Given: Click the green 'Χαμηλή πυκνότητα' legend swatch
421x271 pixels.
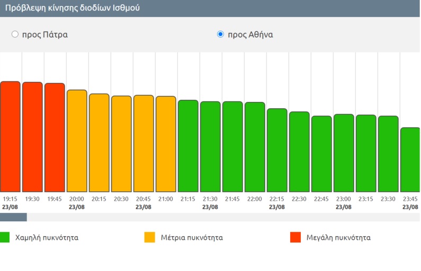Looking at the screenshot, I should pyautogui.click(x=5, y=237).
